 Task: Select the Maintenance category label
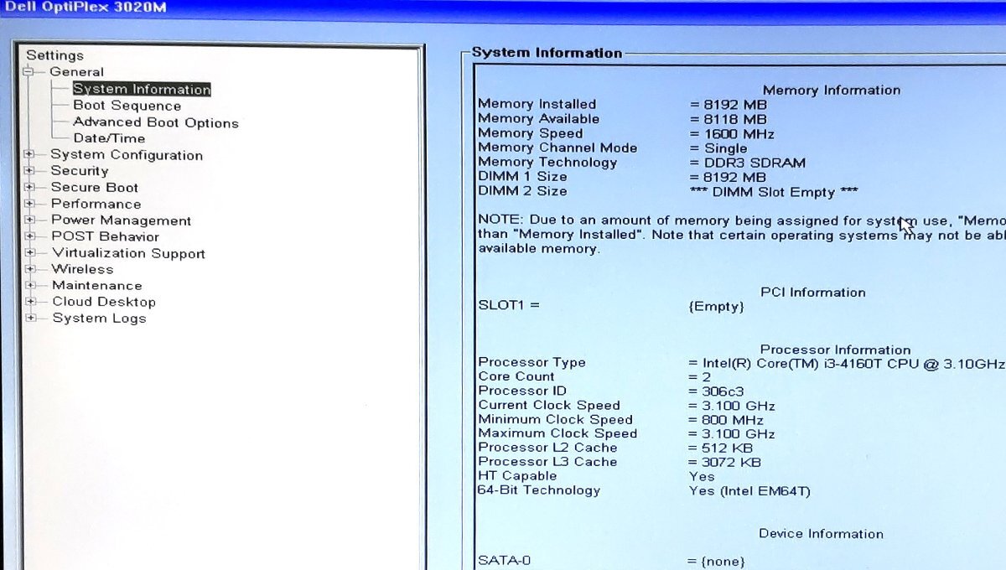[97, 285]
